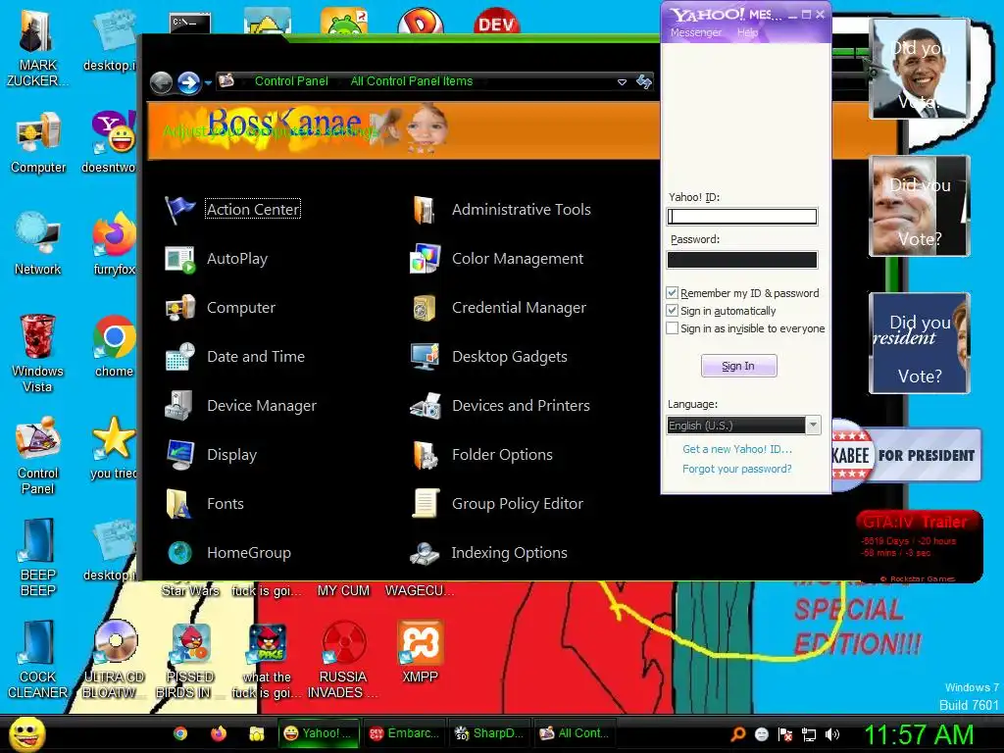Toggle Sign in automatically checkbox
This screenshot has width=1004, height=753.
tap(673, 311)
